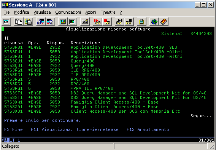216x150 pixels.
Task: Select the '*PRY ILE RPG/400' row
Action: pos(59,88)
